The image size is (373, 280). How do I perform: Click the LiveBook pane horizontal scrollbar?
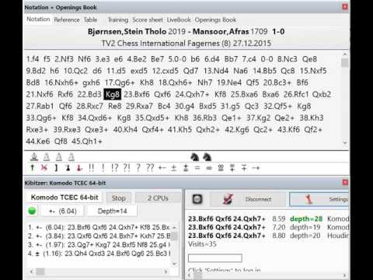(x=267, y=276)
